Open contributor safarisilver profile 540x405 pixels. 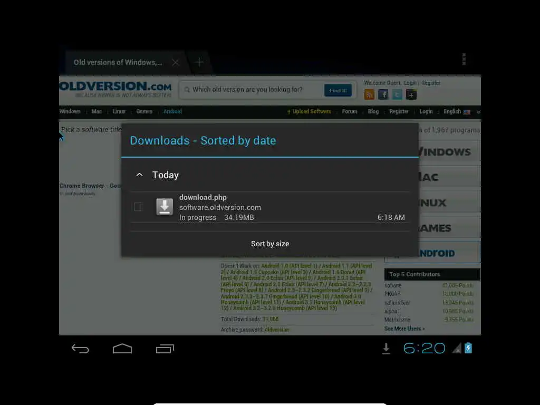tap(397, 303)
